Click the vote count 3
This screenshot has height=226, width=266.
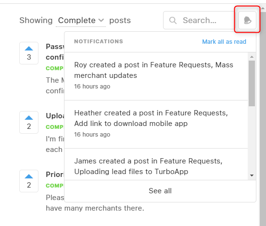coord(29,57)
